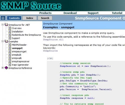Click the page icon next to Installation
This screenshot has width=125, height=105.
(10, 31)
